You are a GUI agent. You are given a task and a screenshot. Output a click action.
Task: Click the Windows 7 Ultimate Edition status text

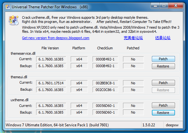click(57, 125)
